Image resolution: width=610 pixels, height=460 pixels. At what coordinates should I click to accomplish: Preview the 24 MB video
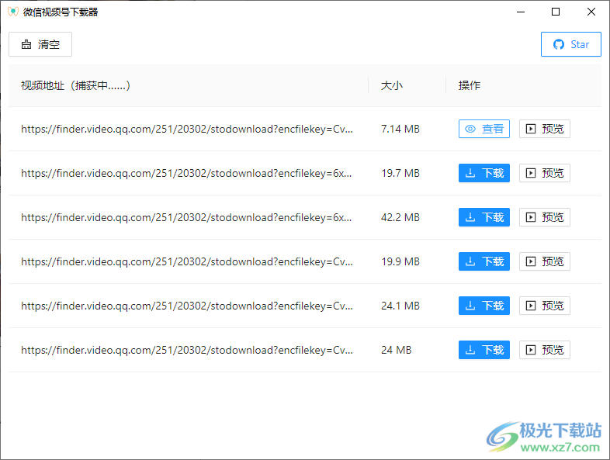(545, 350)
